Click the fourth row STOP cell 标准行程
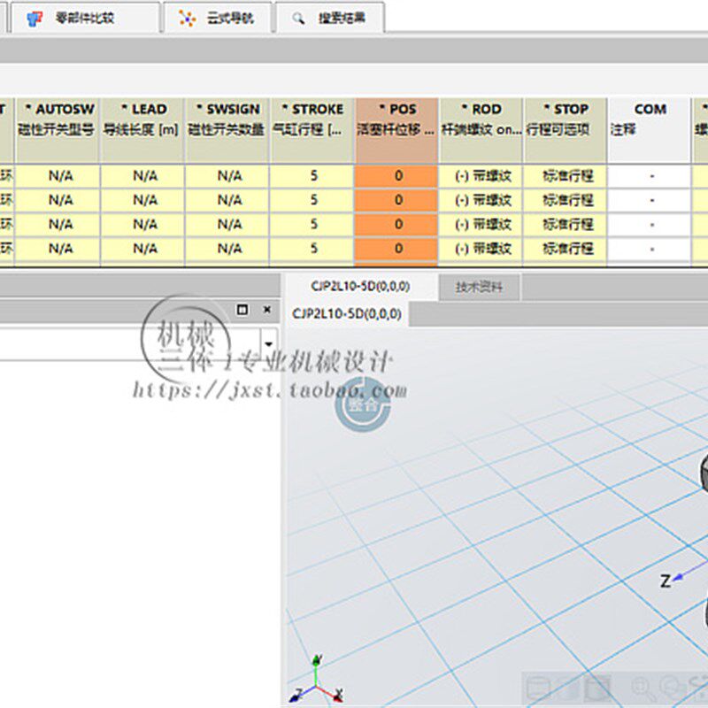Image resolution: width=708 pixels, height=708 pixels. 565,249
